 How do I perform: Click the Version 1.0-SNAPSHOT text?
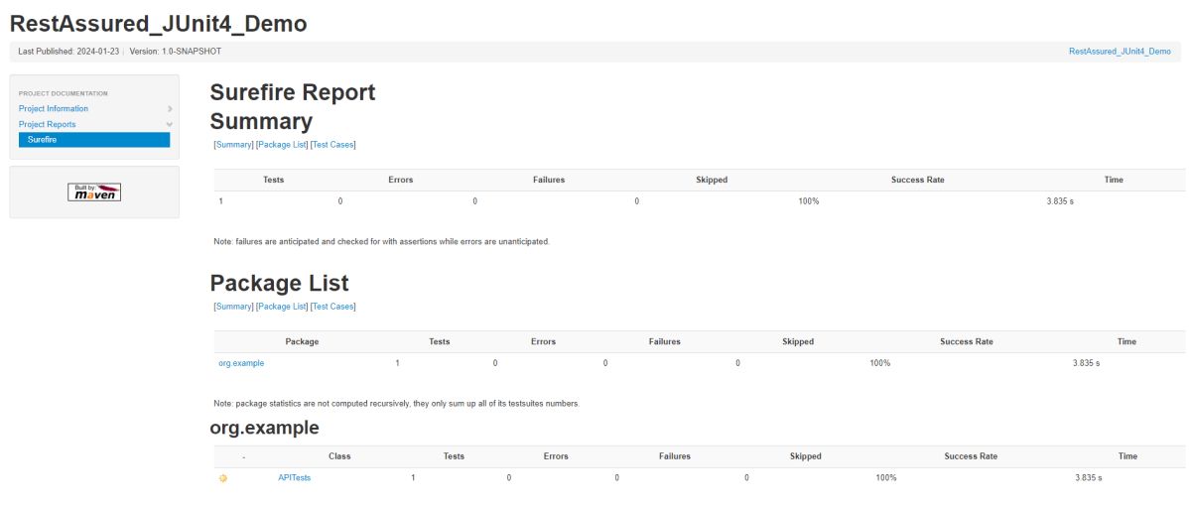(171, 52)
